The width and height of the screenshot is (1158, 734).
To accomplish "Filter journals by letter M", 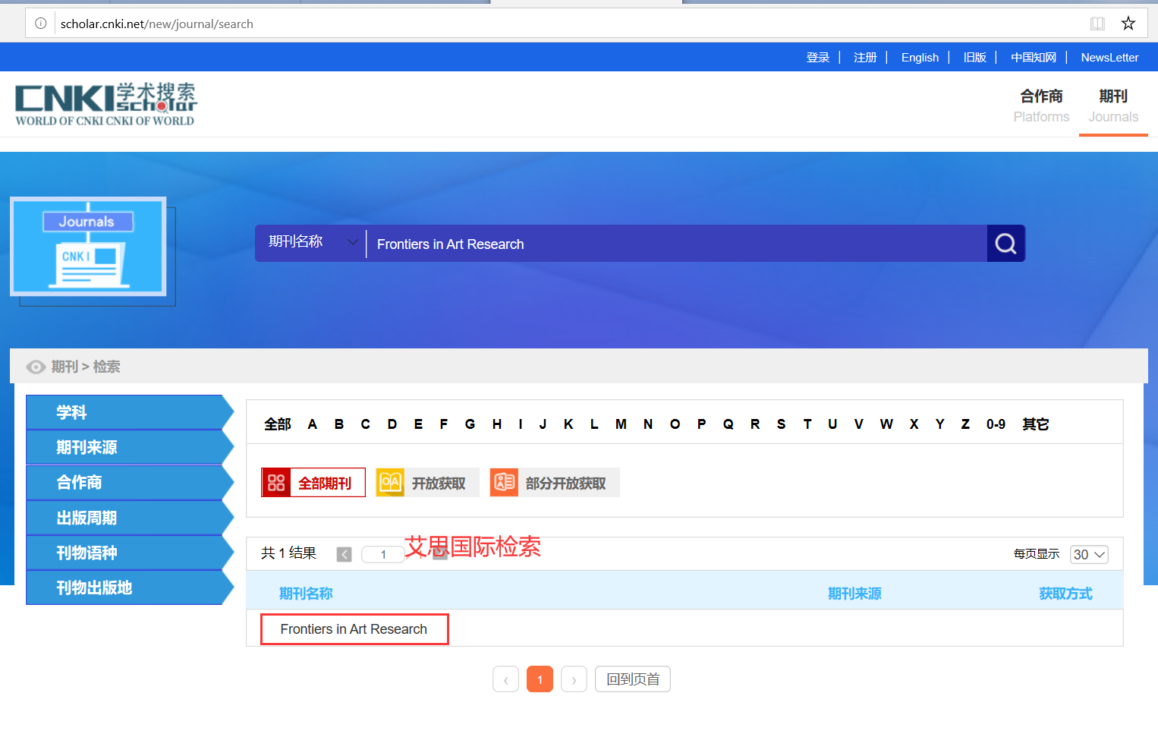I will point(621,424).
